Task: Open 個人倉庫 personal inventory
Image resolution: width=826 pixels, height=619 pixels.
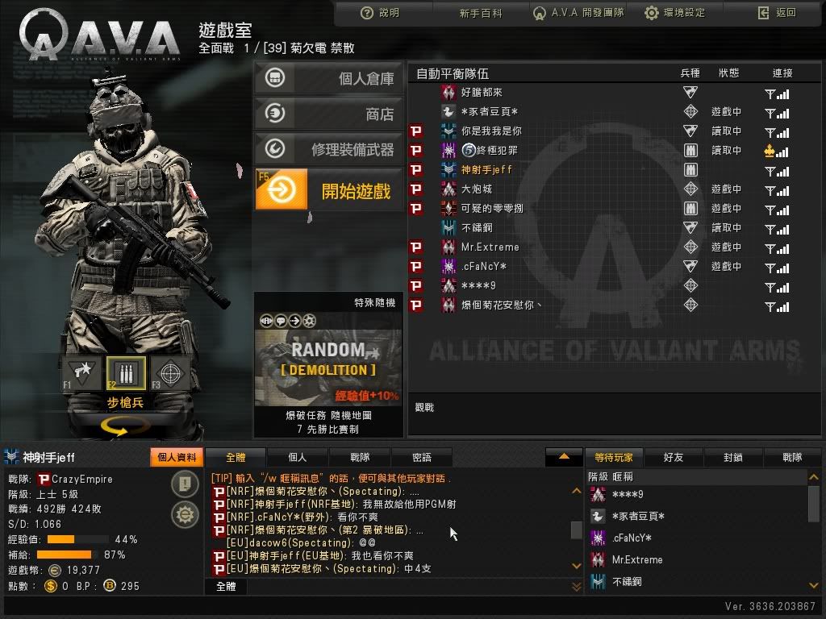Action: pos(329,78)
